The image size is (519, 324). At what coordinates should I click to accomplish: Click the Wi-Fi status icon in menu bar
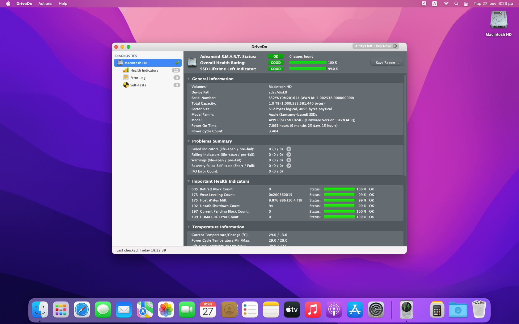pos(446,4)
